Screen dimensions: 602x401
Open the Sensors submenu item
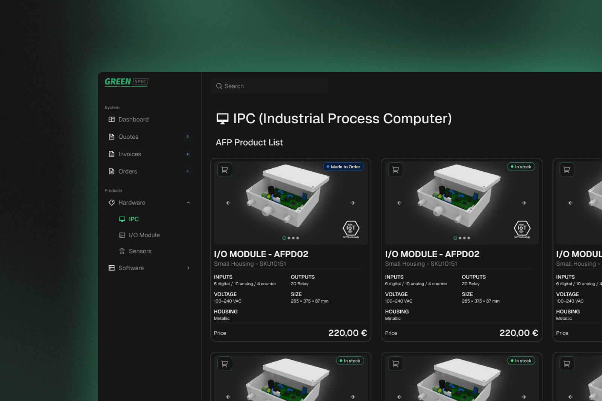click(140, 251)
